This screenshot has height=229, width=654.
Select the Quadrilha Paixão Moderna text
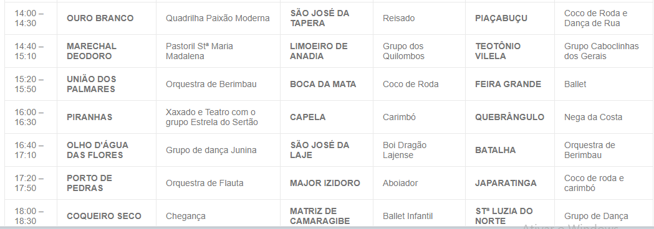[218, 18]
